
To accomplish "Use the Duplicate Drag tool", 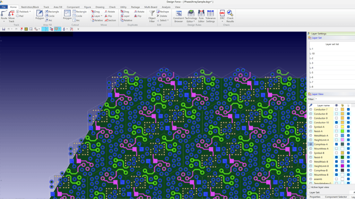I will 125,11.
